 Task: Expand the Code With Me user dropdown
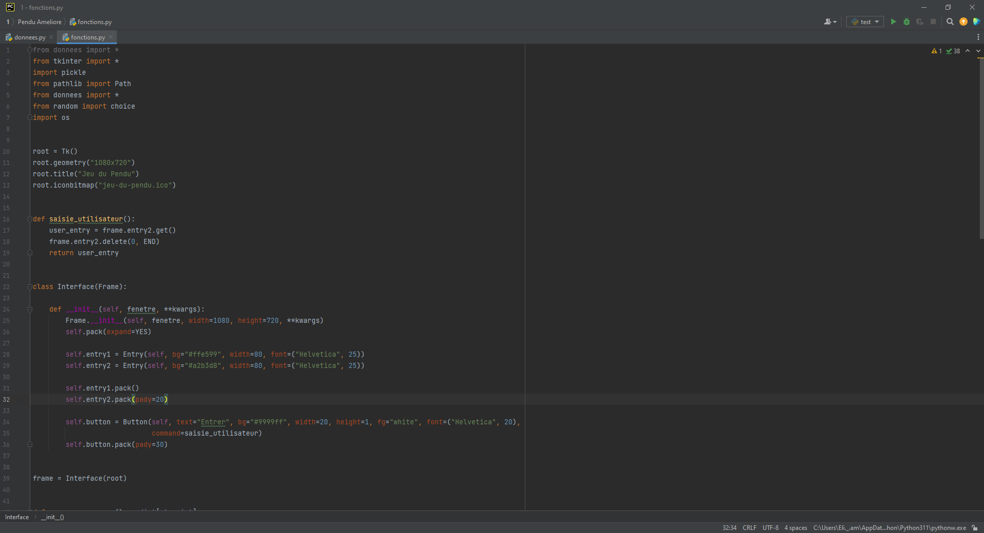click(830, 22)
